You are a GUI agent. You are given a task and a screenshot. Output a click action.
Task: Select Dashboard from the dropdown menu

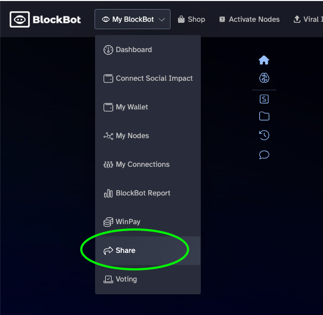148,49
